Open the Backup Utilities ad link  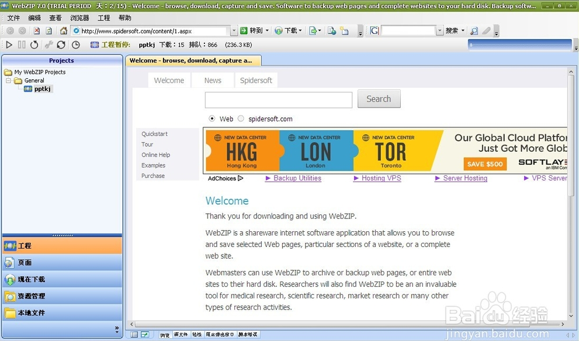tap(297, 178)
